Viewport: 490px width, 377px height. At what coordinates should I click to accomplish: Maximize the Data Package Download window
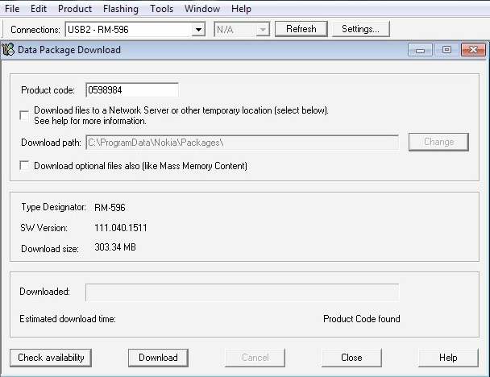pyautogui.click(x=446, y=50)
